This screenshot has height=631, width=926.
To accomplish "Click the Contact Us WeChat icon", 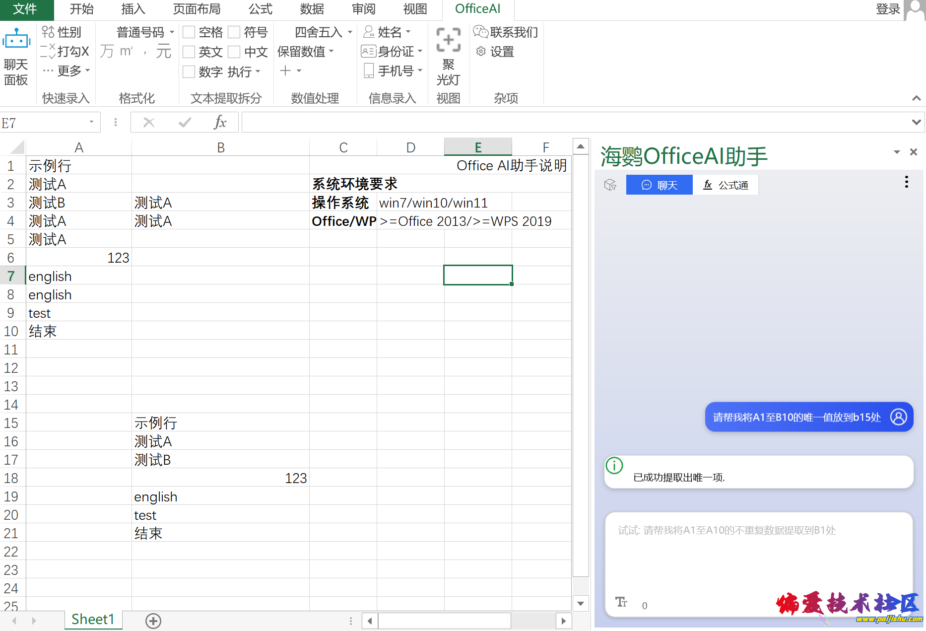I will click(x=480, y=32).
